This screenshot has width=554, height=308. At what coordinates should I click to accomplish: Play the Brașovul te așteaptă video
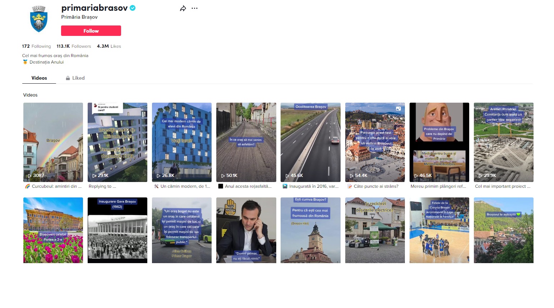503,230
